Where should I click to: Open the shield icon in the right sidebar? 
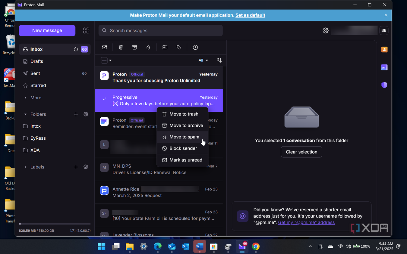(384, 85)
